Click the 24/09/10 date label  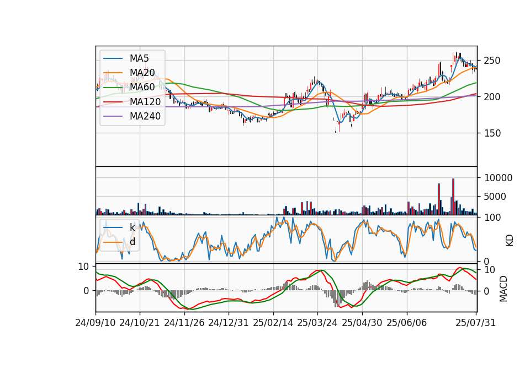click(x=96, y=323)
